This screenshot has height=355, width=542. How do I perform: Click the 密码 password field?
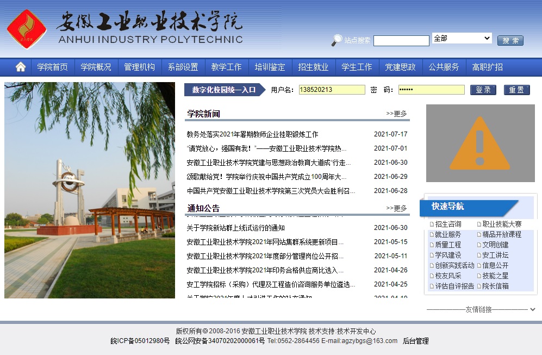click(x=432, y=90)
